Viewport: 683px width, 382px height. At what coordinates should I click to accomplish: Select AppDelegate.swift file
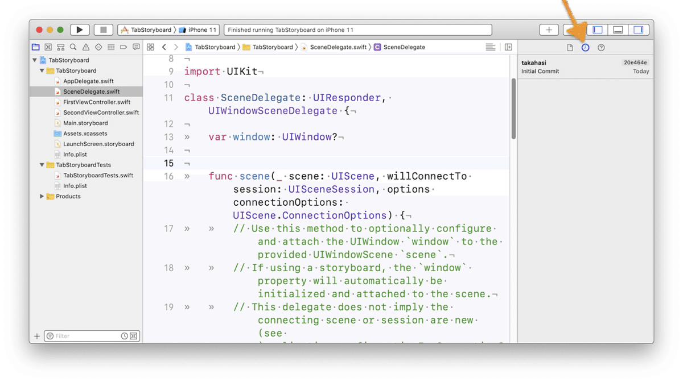84,81
